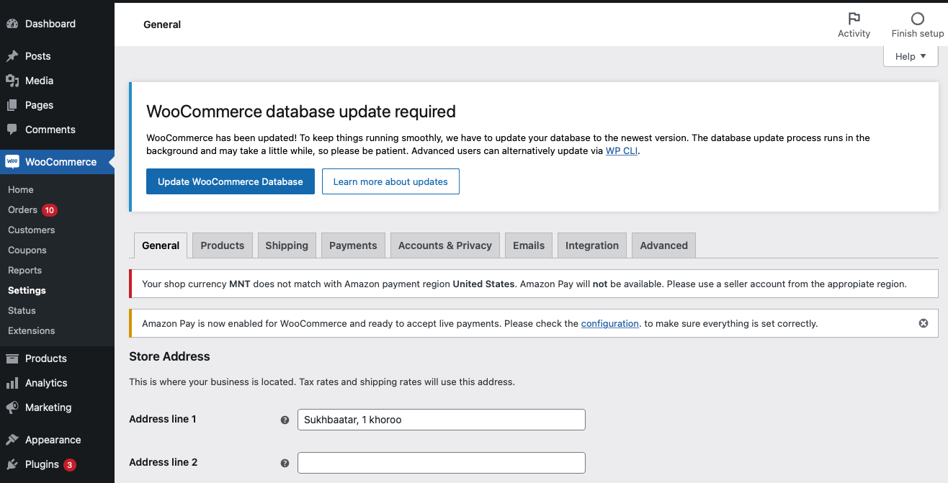Click the Products box icon

(x=12, y=358)
